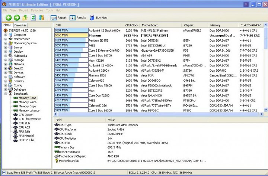Click the 8891 MB/s Athlon64 result bar
Screen dimensions: 268x176
pyautogui.click(x=71, y=30)
